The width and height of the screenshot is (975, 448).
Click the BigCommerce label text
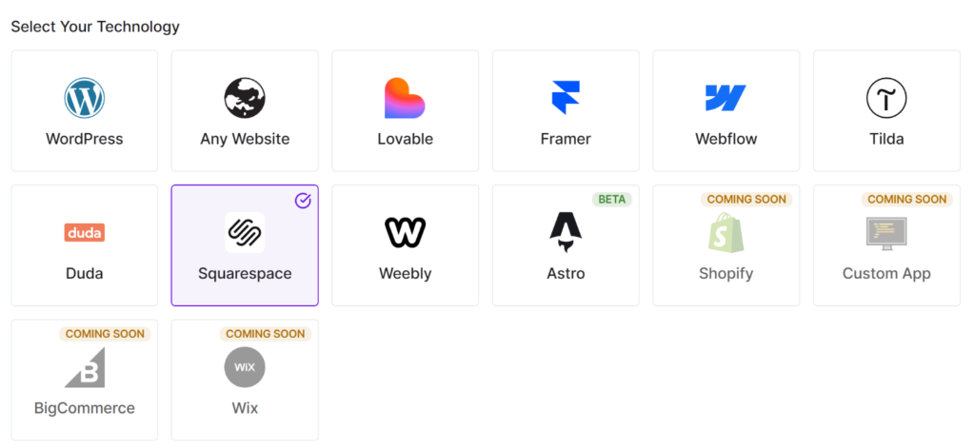pyautogui.click(x=85, y=408)
